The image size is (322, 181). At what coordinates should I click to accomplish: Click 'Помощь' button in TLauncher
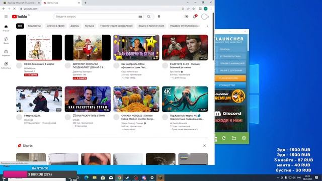click(x=230, y=49)
